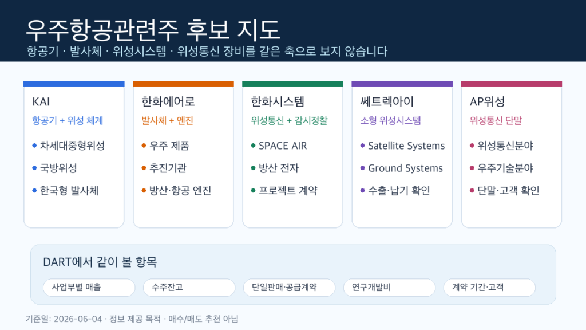Click the DART에서 같이 볼 항목 heading

click(x=100, y=262)
